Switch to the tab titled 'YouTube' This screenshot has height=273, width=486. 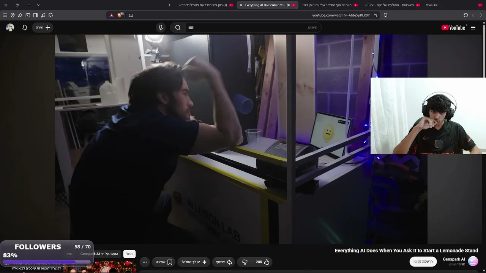coord(454,5)
